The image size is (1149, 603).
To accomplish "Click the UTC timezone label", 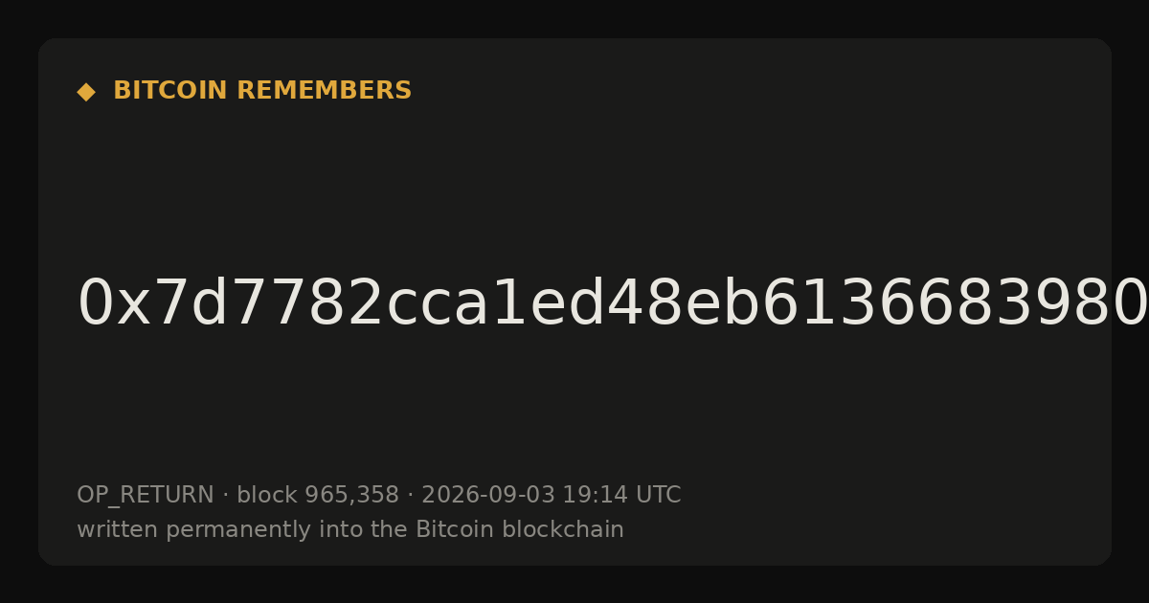I will point(658,495).
